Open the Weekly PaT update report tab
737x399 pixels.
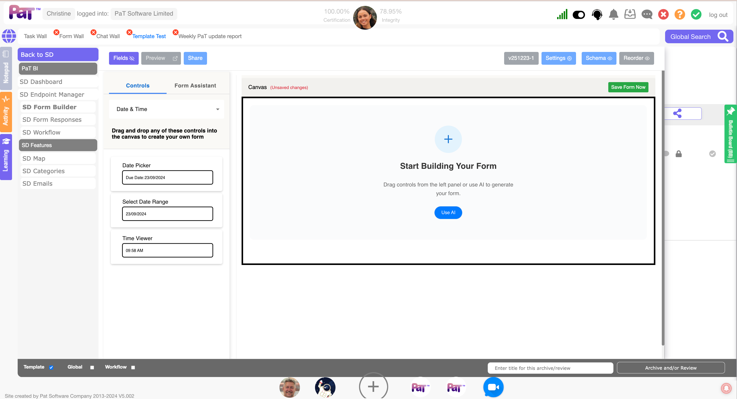coord(210,36)
